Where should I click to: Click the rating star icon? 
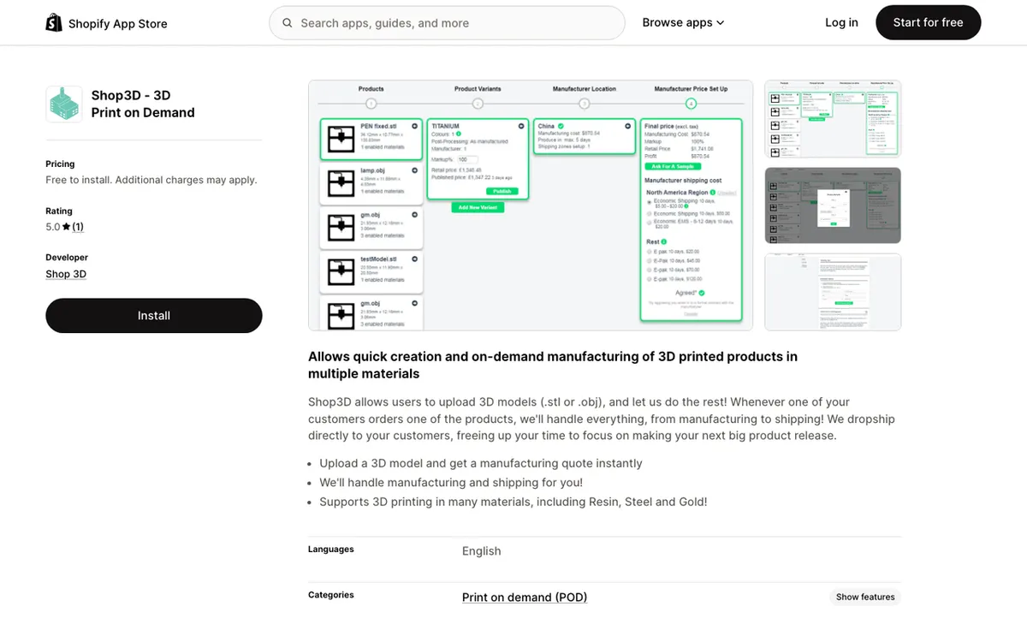click(66, 227)
